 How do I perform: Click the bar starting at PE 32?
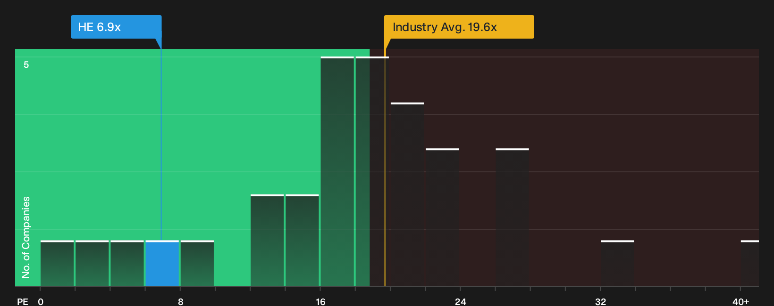tap(617, 264)
